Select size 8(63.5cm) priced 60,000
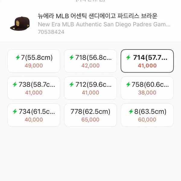181x181 pixels. tap(147, 115)
